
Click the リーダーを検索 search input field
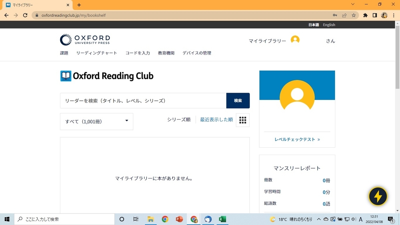coord(143,101)
